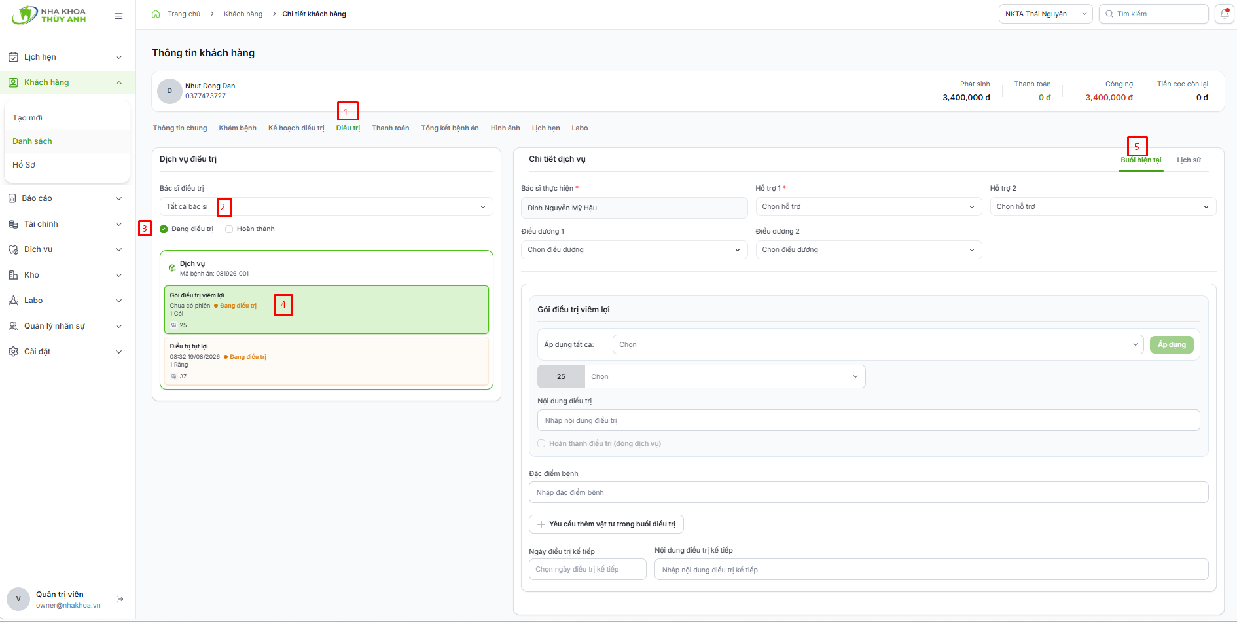This screenshot has width=1237, height=622.
Task: Click the Tài chính icon in sidebar
Action: 13,224
